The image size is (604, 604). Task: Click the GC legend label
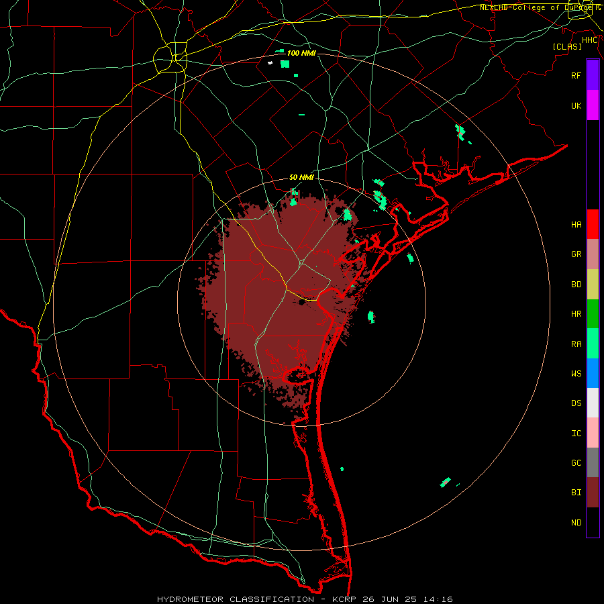pyautogui.click(x=576, y=463)
